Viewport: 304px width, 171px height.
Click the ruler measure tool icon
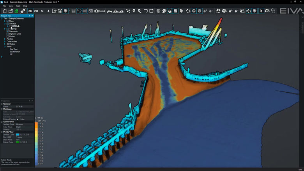pyautogui.click(x=102, y=11)
